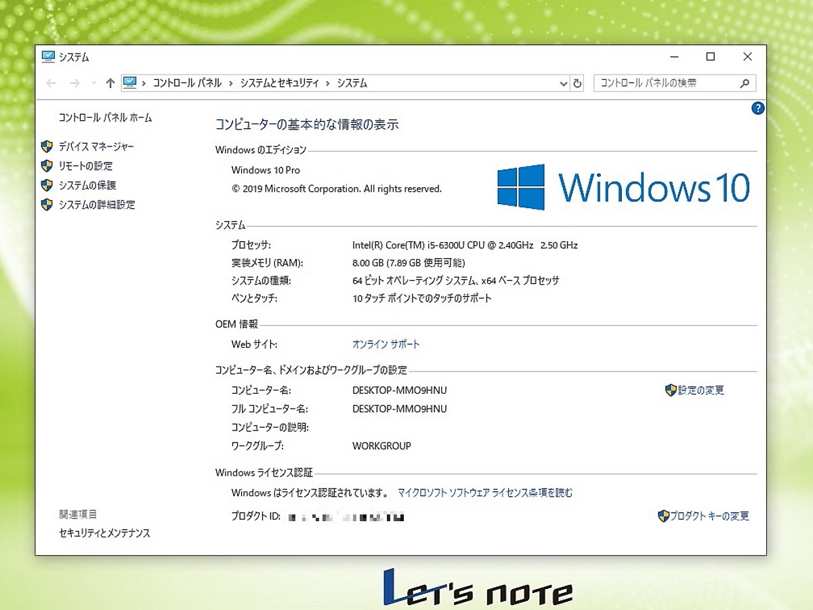Open システムの保護
The image size is (813, 610).
87,185
